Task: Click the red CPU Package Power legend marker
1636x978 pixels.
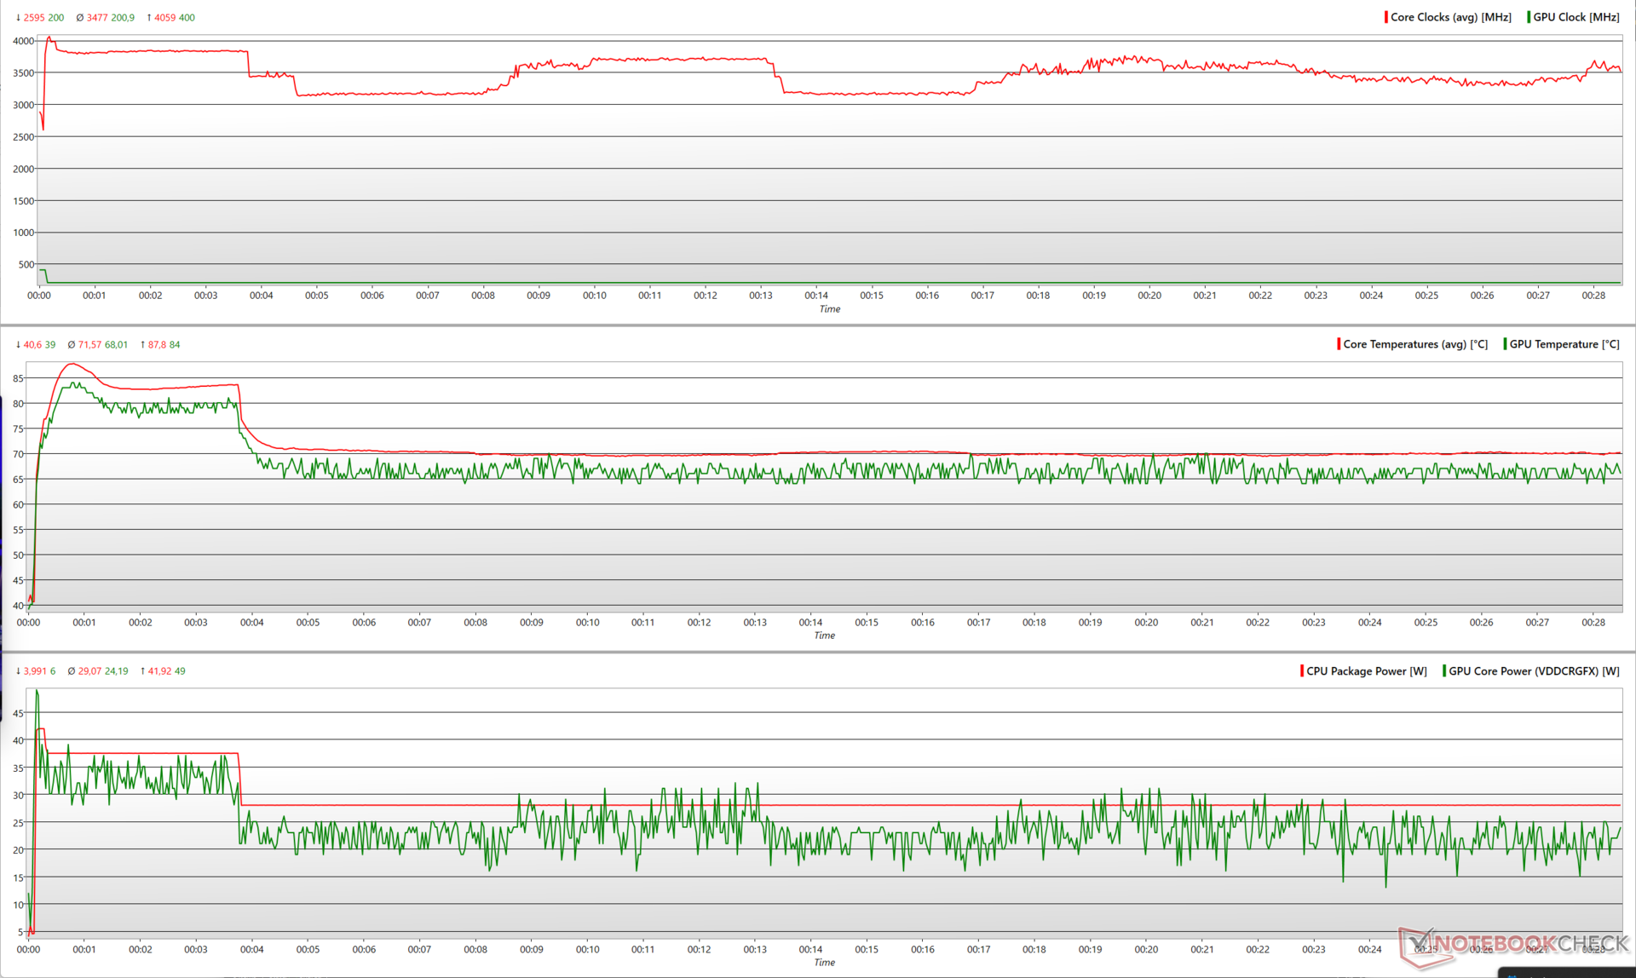Action: point(1302,671)
